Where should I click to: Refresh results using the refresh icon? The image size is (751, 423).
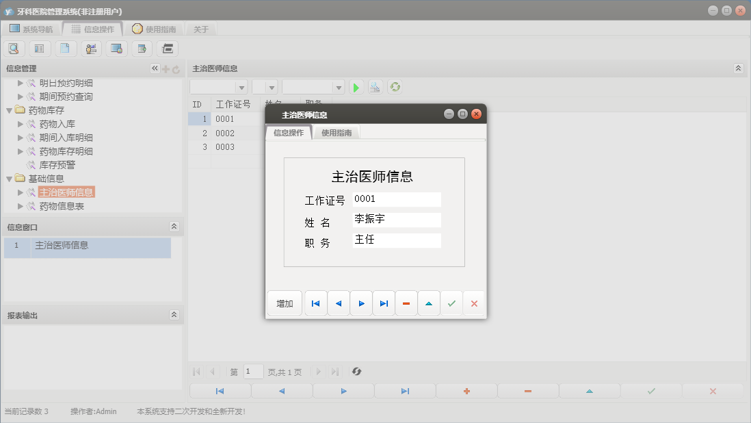(395, 88)
